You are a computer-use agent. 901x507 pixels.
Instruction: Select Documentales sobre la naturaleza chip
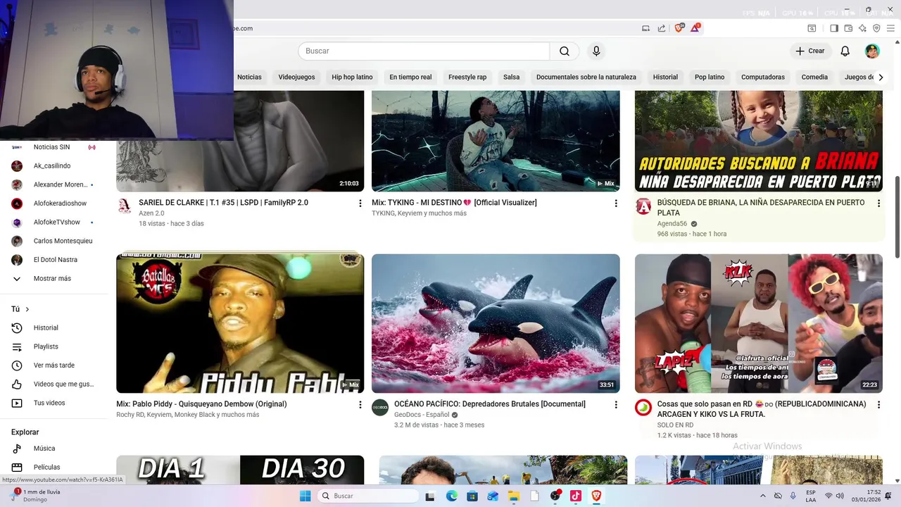pyautogui.click(x=586, y=77)
